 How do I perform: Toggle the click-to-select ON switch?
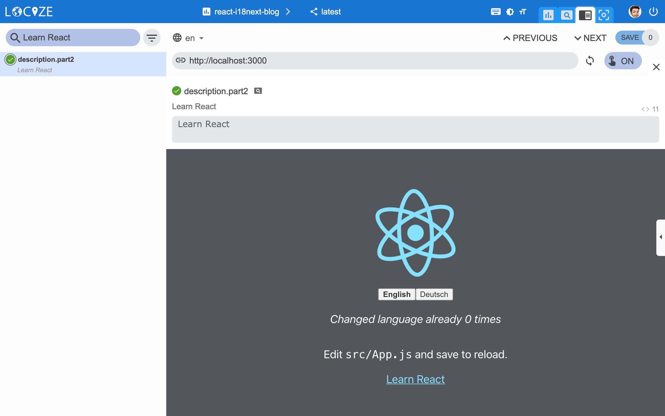coord(623,61)
